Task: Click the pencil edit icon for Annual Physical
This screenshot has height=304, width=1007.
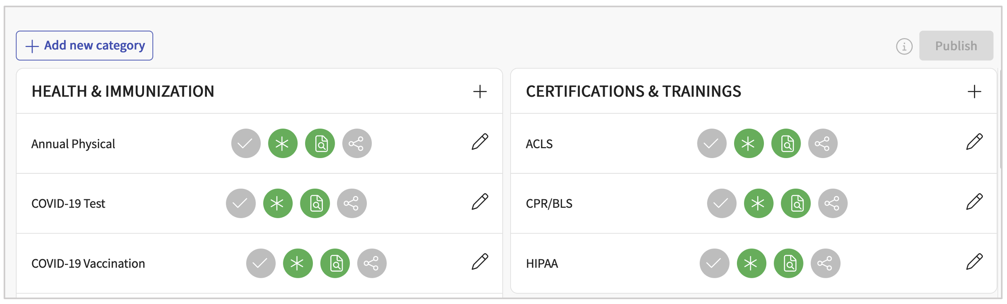Action: (480, 142)
